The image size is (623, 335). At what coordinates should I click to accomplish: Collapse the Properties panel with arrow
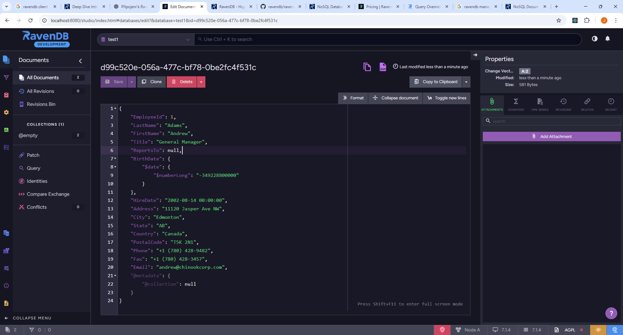click(x=475, y=55)
